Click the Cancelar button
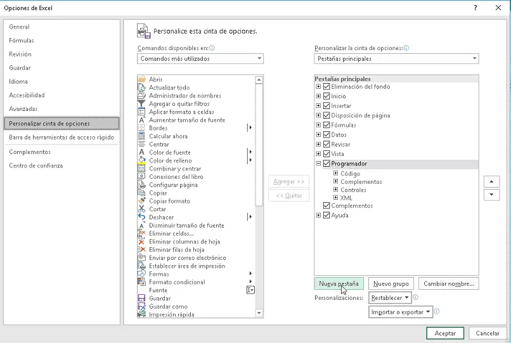This screenshot has width=511, height=343. [x=488, y=333]
